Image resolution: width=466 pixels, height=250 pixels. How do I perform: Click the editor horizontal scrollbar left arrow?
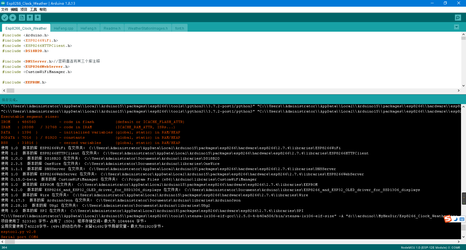(4, 90)
